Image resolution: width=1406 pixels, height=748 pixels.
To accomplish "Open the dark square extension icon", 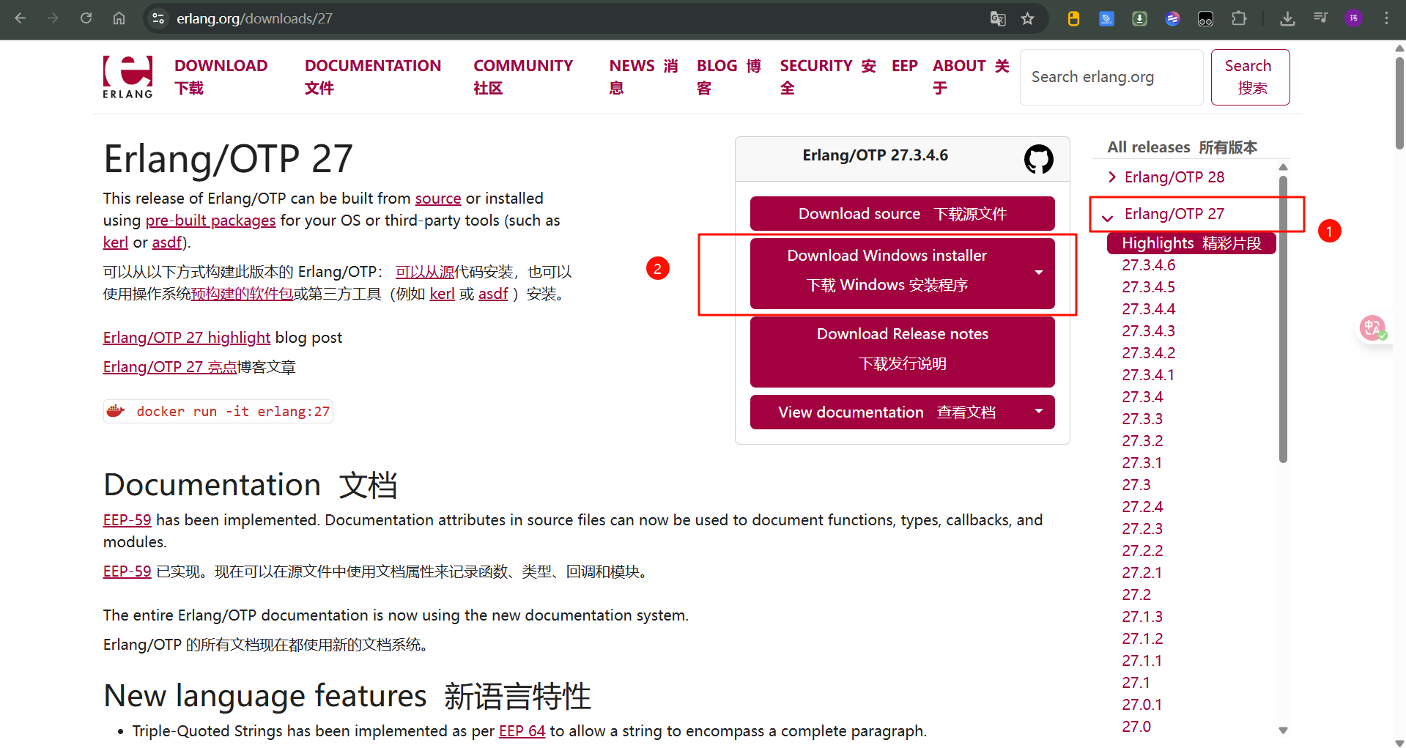I will (x=1205, y=18).
